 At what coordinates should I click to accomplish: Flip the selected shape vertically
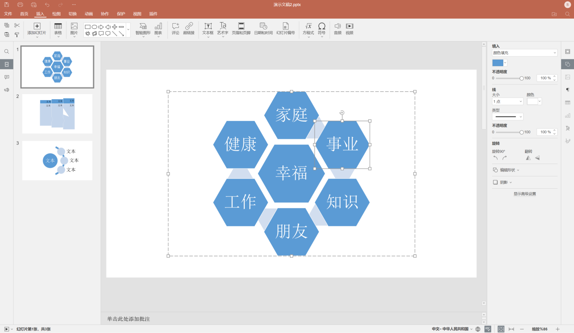[537, 158]
